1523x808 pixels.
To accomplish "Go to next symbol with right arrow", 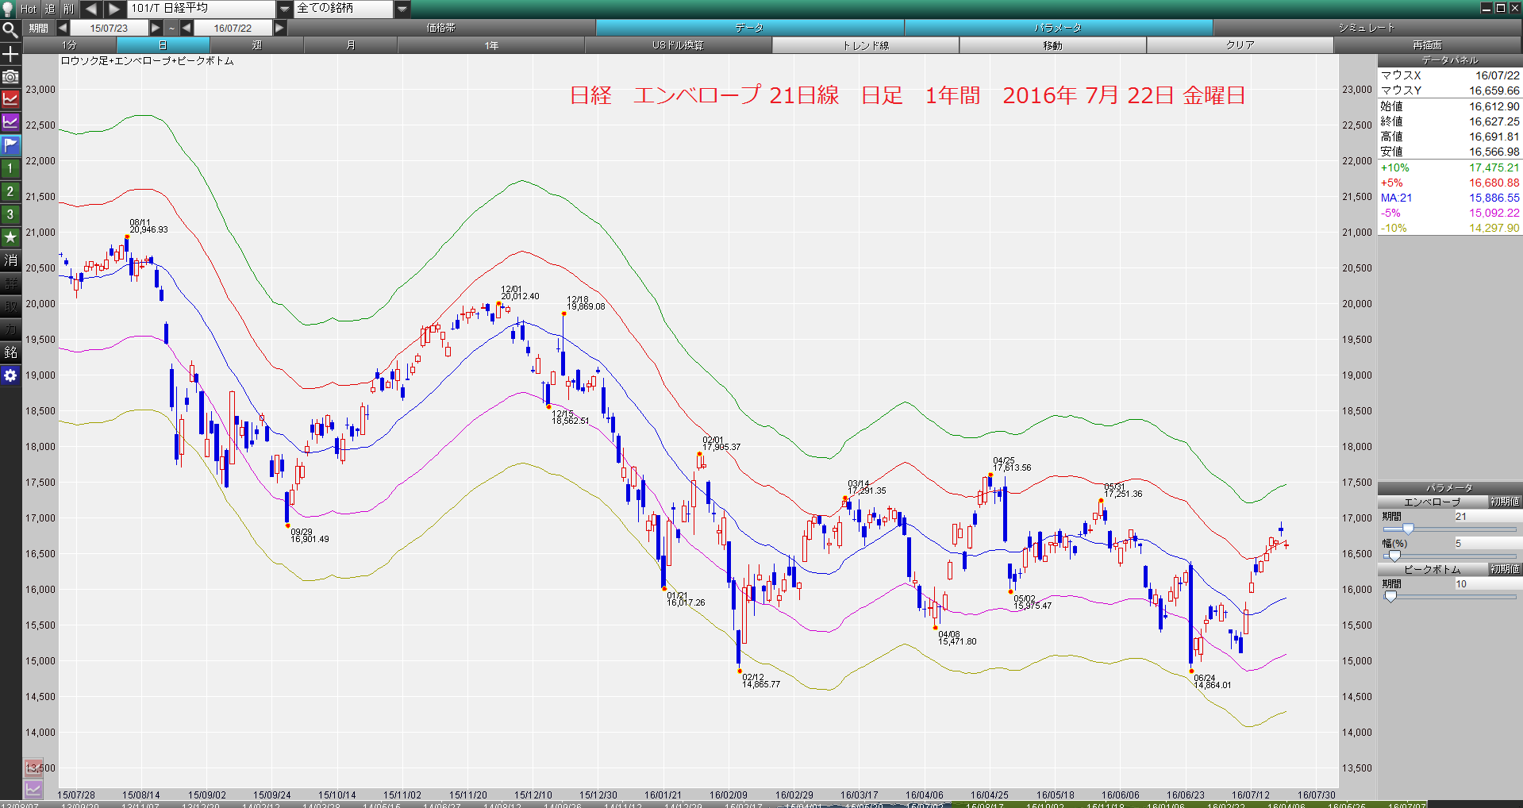I will pos(115,9).
